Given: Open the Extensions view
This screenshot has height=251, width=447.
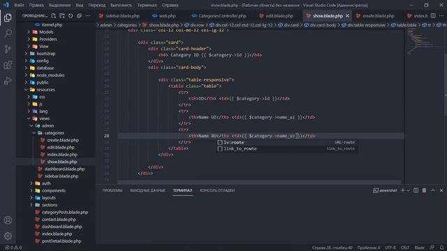Looking at the screenshot, I should point(8,65).
